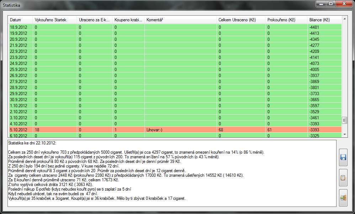
Task: Select the 25.9.2012 date cell
Action: (x=21, y=69)
